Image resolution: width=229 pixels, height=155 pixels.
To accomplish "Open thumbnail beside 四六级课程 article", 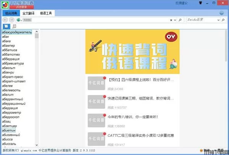I will [97, 83].
